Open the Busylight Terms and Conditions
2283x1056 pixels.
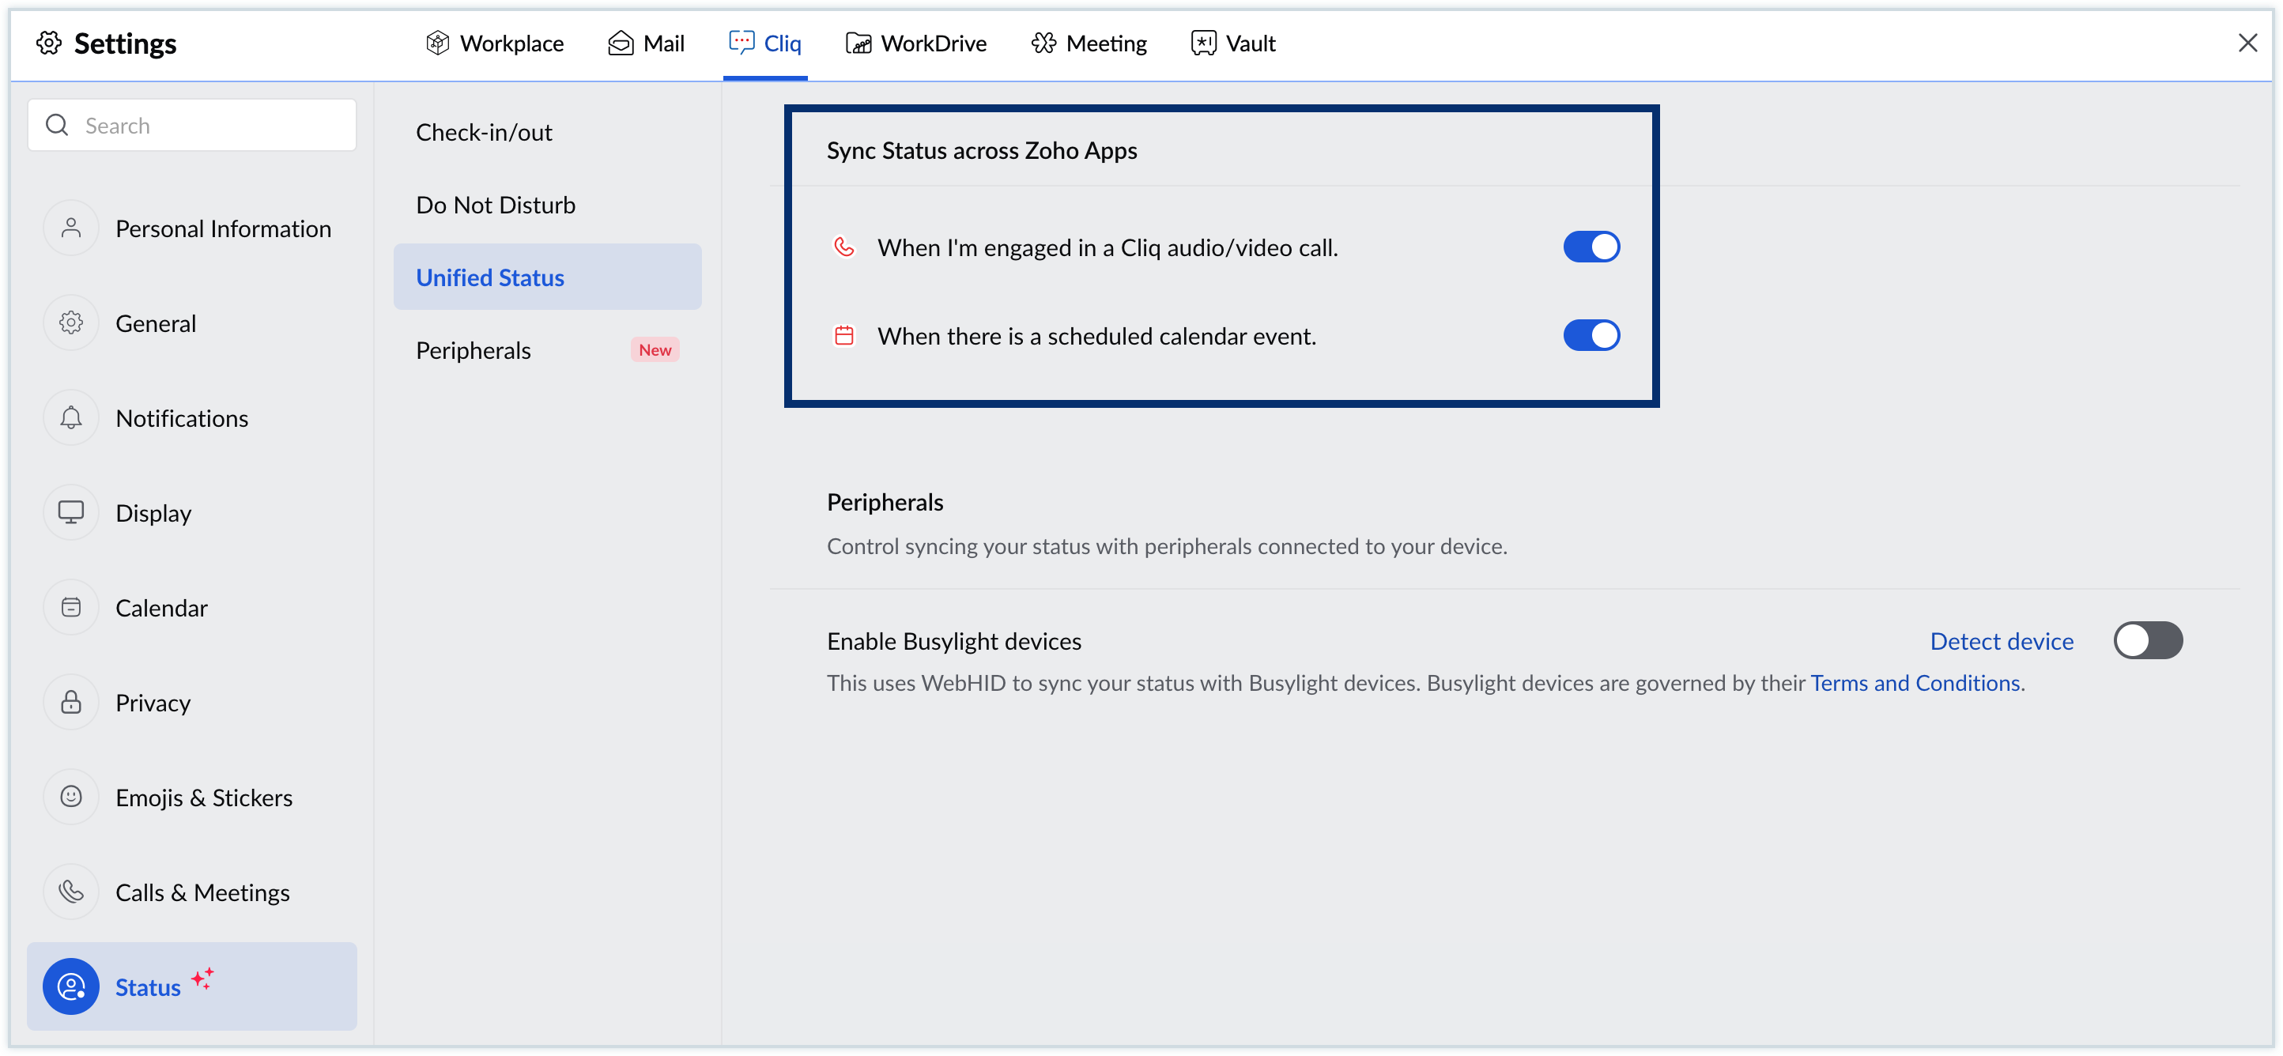[x=1916, y=682]
